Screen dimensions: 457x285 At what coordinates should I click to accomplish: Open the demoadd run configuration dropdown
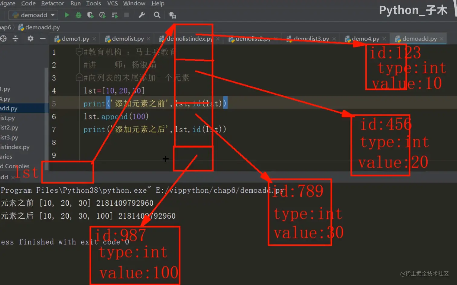pyautogui.click(x=33, y=15)
